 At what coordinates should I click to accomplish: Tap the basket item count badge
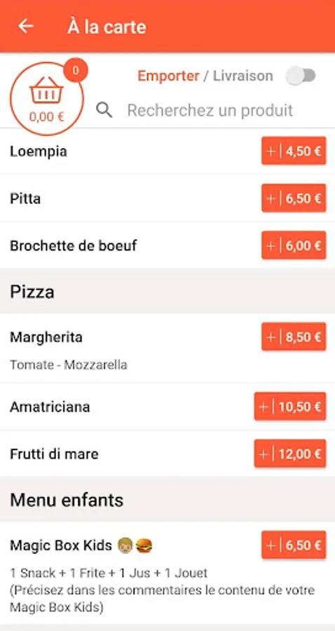[76, 70]
